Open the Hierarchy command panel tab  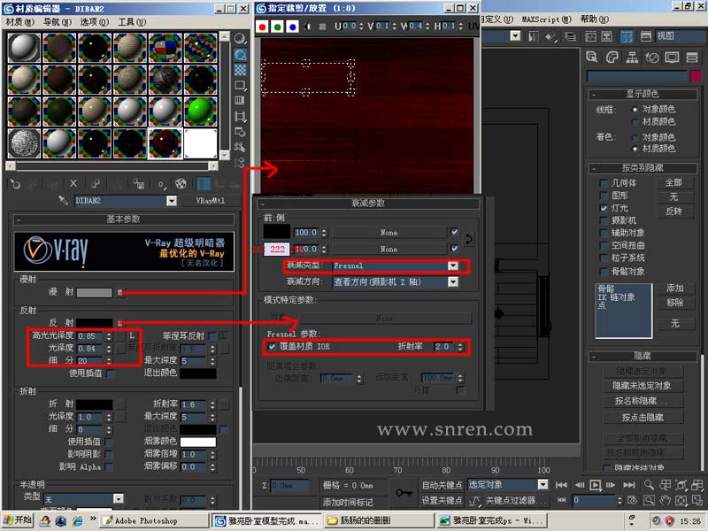pyautogui.click(x=632, y=58)
